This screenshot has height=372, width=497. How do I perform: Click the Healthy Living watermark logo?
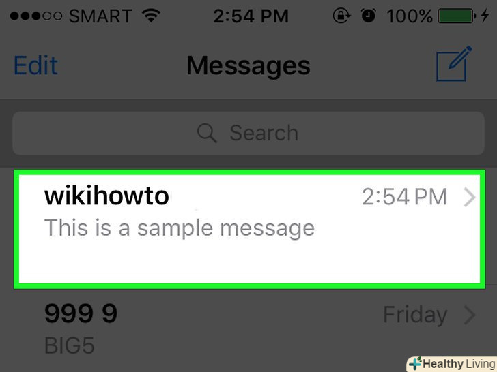[452, 364]
